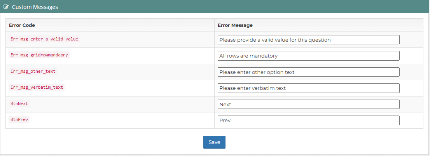This screenshot has width=430, height=156.
Task: Click the Error Message column header
Action: coord(235,25)
